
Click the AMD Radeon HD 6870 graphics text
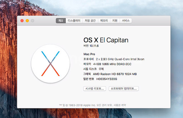click(x=116, y=74)
